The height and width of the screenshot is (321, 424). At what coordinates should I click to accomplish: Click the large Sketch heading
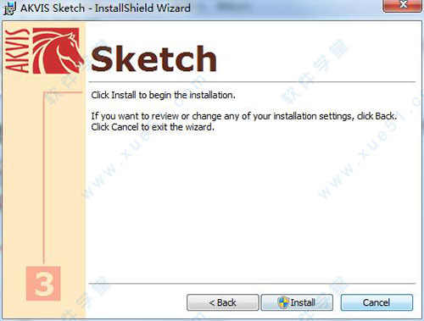point(154,58)
